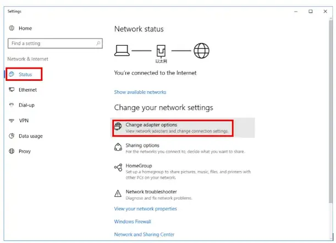Click the Proxy globe icon
336x243 pixels.
pyautogui.click(x=12, y=151)
